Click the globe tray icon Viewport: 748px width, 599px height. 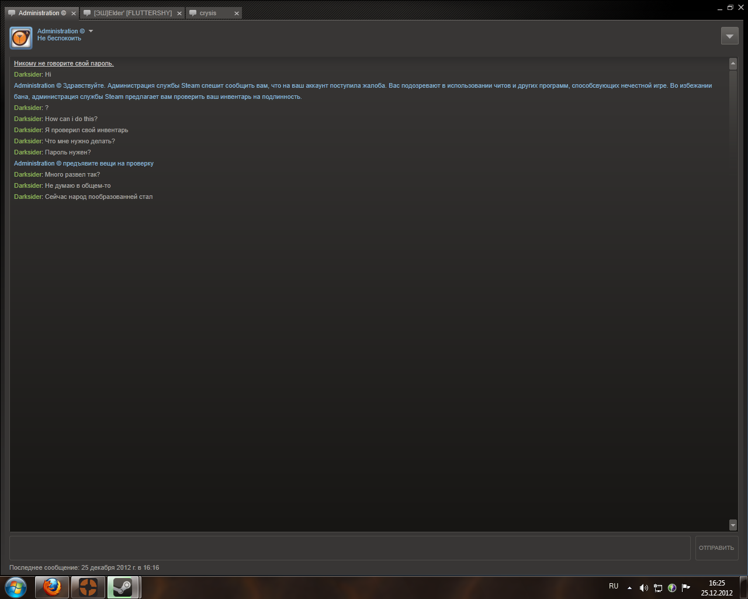[x=672, y=588]
